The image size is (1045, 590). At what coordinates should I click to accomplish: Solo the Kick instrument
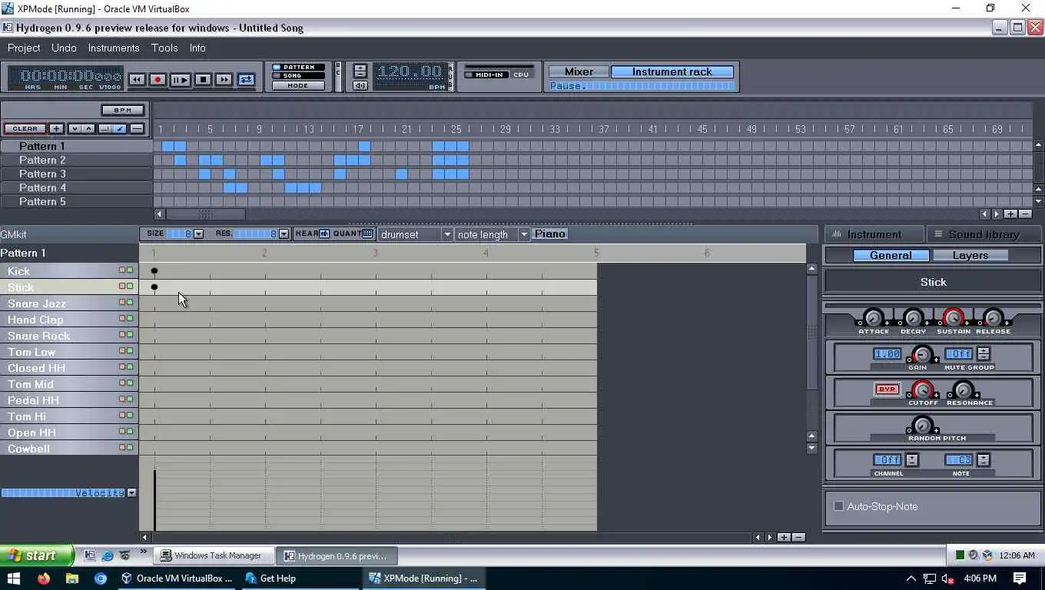coord(130,270)
